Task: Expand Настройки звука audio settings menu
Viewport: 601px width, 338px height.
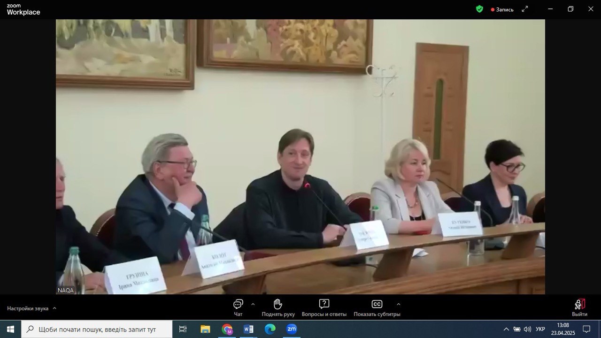Action: (x=31, y=308)
